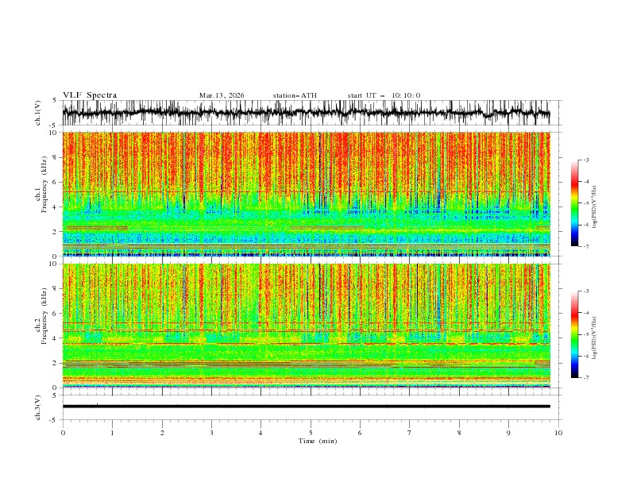This screenshot has width=629, height=486.
Task: Click the 'Time (min)' axis label
Action: click(x=318, y=441)
